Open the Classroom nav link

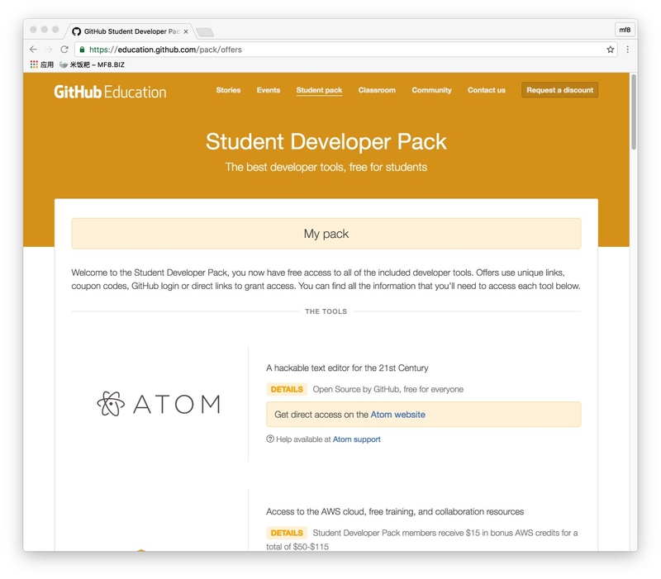tap(377, 90)
